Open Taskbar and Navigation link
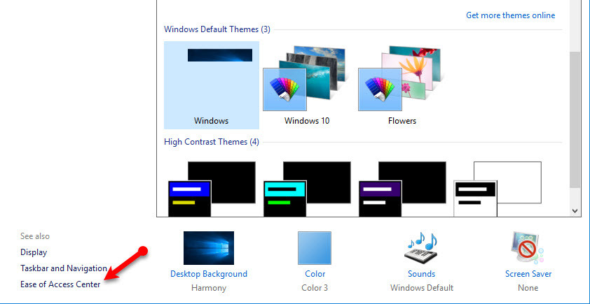The image size is (590, 304). 64,268
